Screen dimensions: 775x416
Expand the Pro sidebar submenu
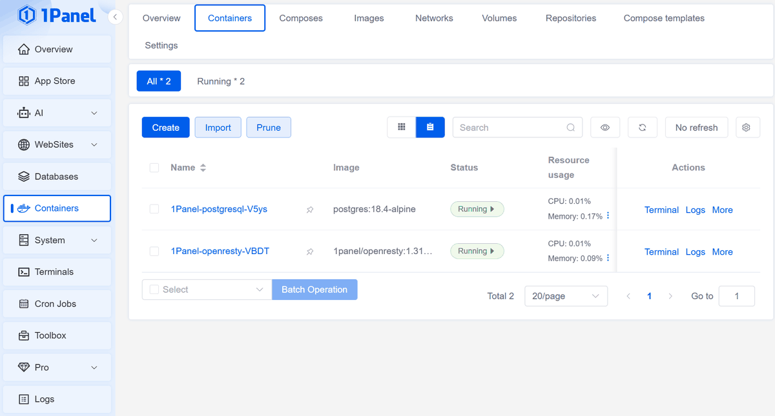(94, 368)
